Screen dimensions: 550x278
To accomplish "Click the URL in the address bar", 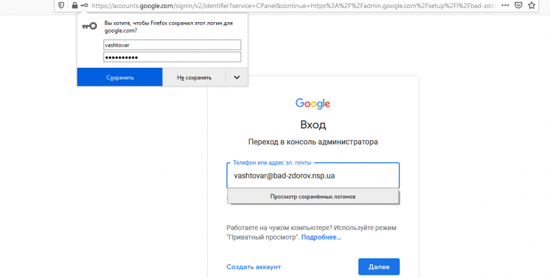I will click(286, 5).
